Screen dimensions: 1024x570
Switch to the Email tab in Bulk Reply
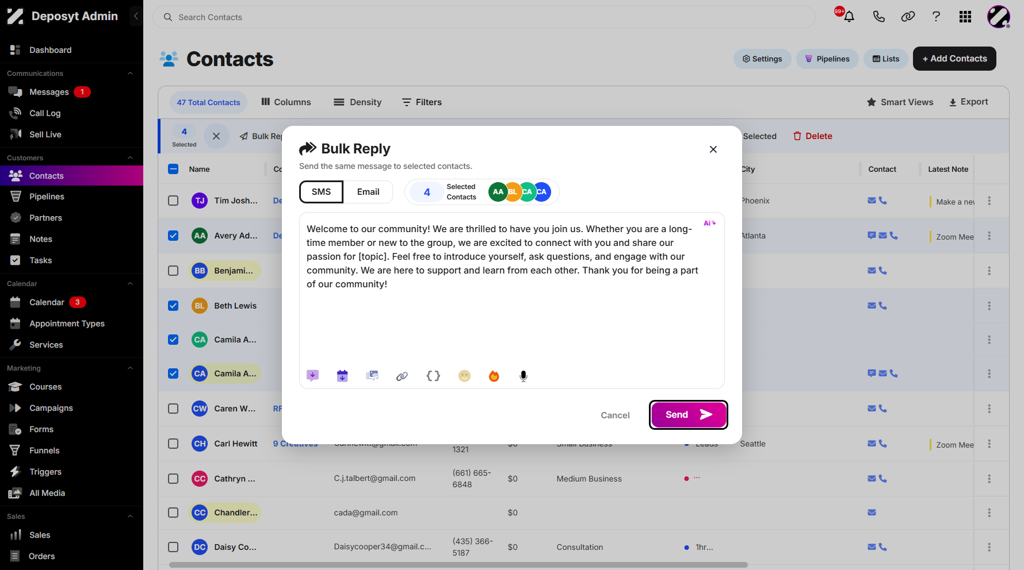[368, 192]
